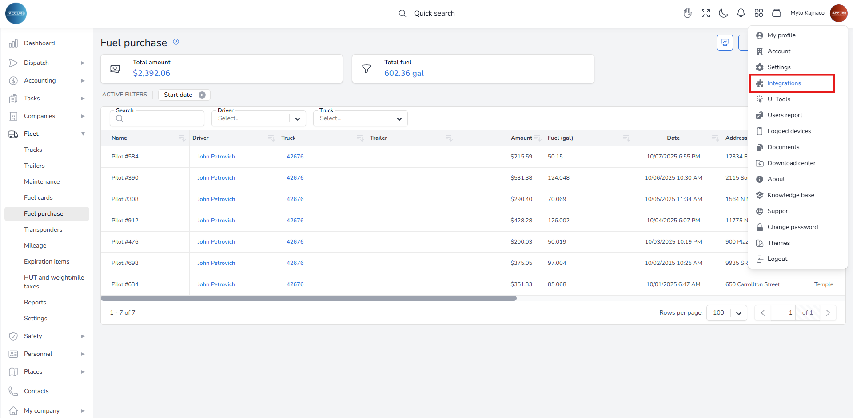This screenshot has height=418, width=853.
Task: Focus the Search input field
Action: coord(160,119)
